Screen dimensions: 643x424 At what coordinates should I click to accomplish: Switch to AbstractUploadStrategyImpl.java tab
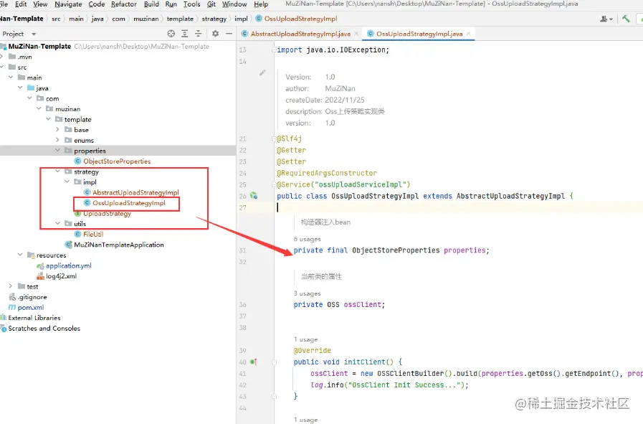click(x=300, y=34)
